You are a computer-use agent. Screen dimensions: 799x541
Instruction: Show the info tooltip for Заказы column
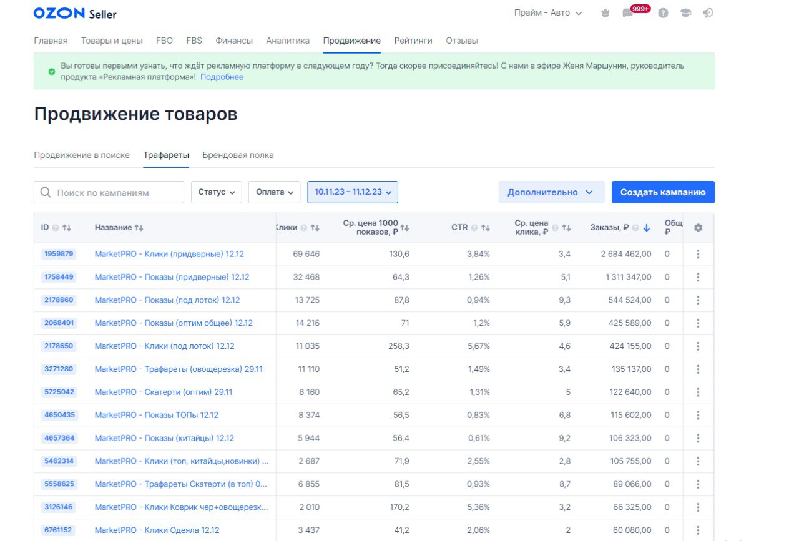(635, 228)
